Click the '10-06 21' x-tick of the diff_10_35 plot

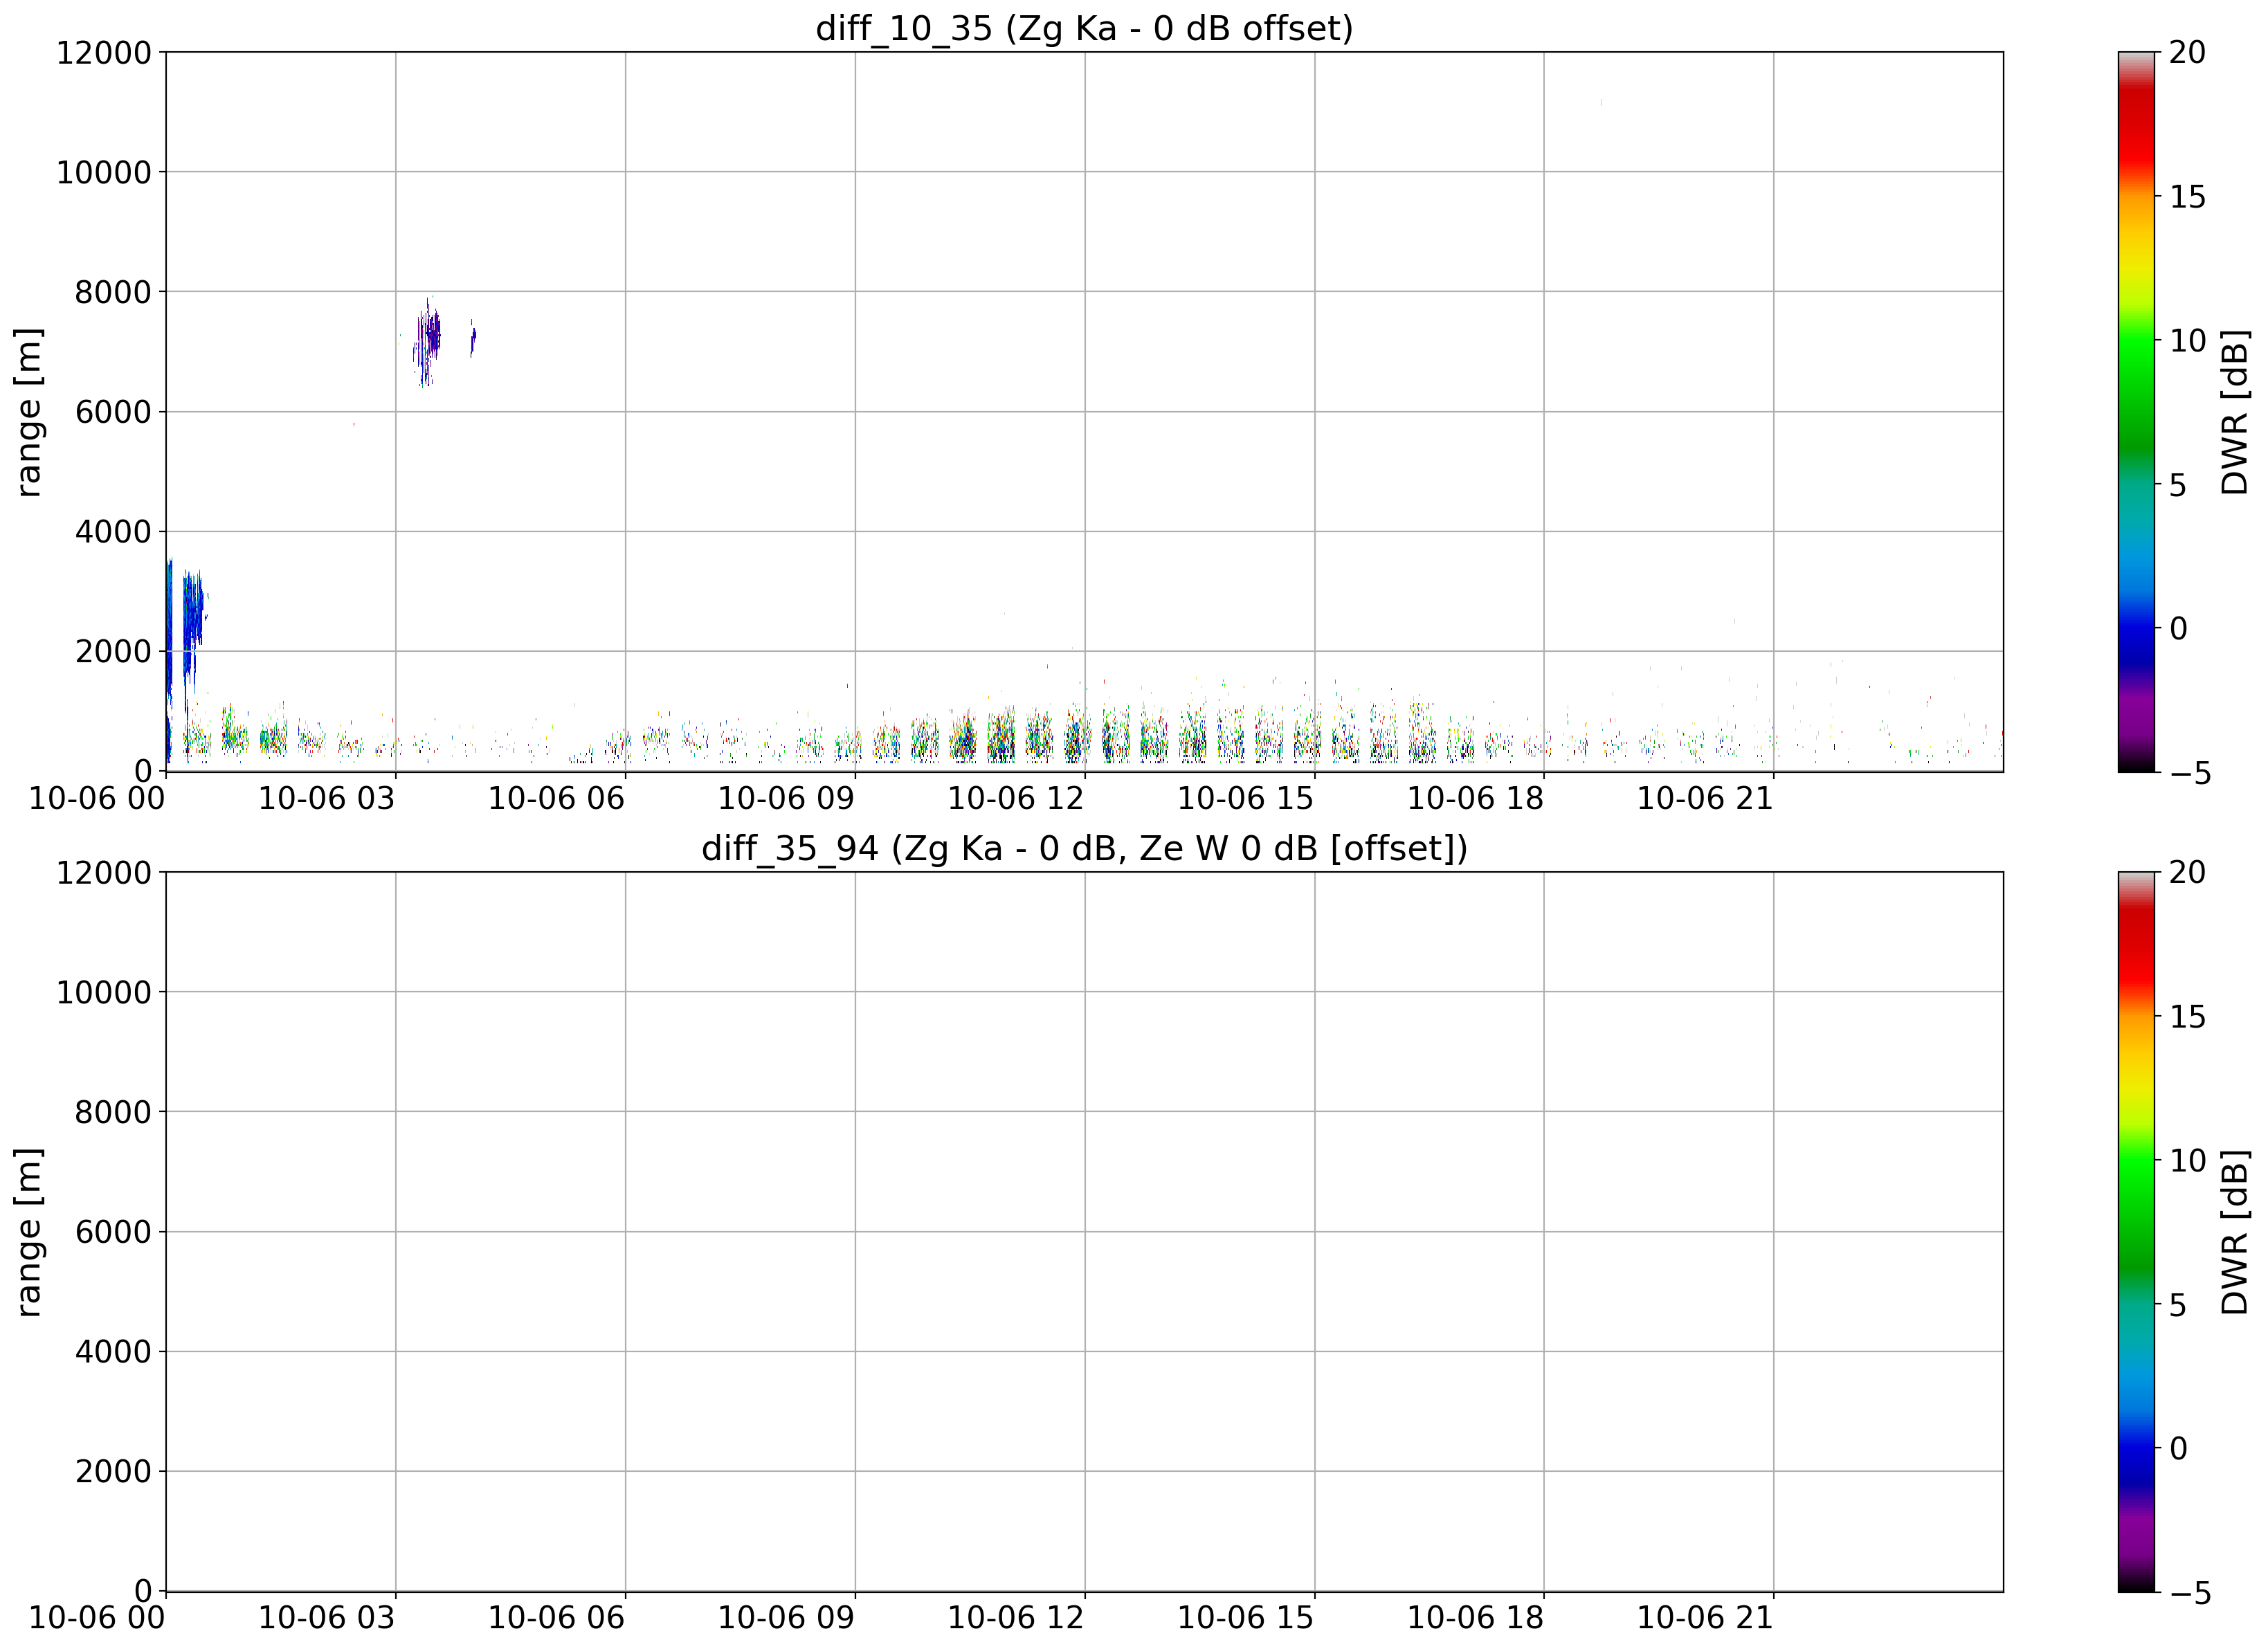tap(1705, 798)
